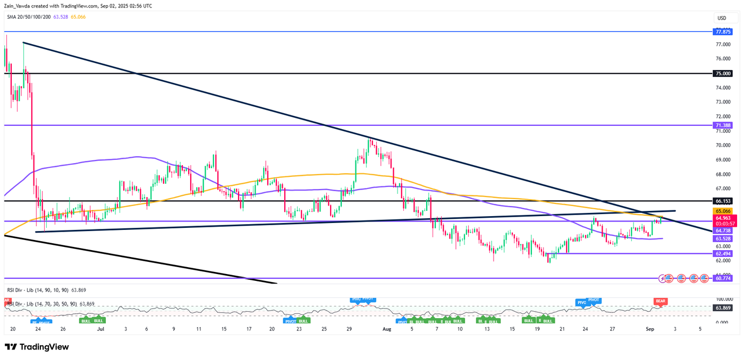This screenshot has height=359, width=744.
Task: Click the purple 71.388 price level label
Action: pos(722,125)
